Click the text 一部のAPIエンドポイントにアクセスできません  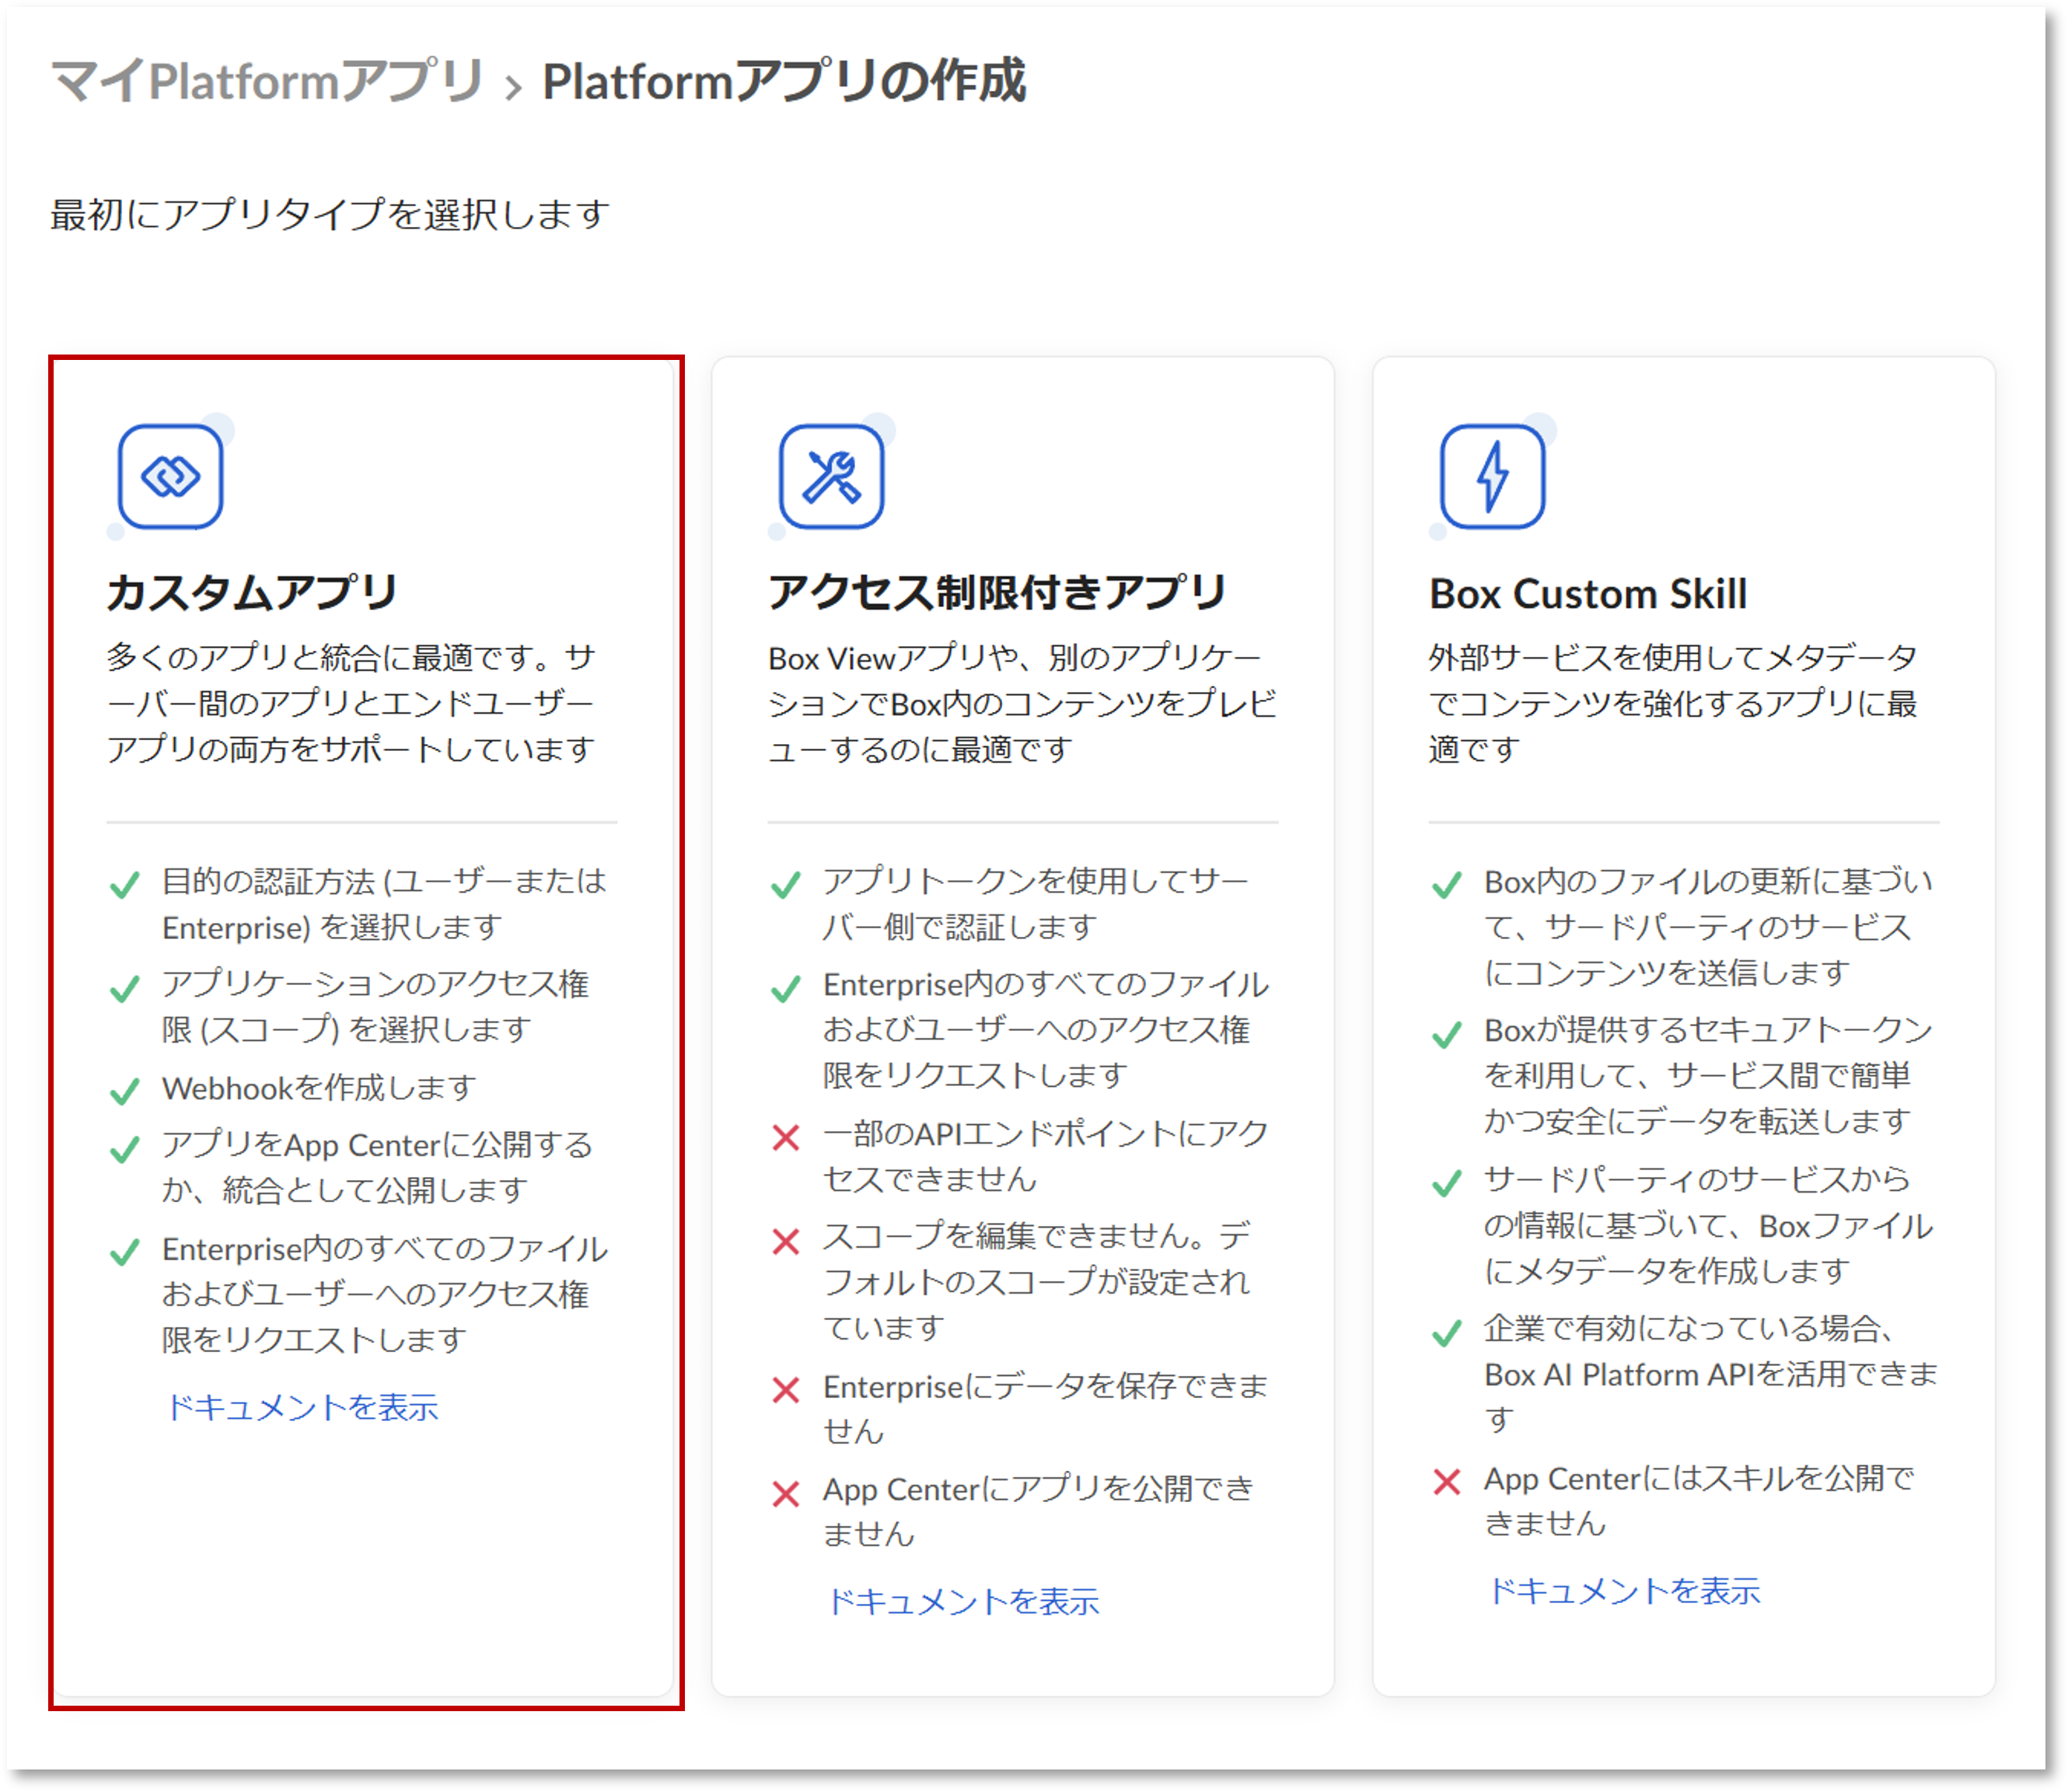click(1046, 1156)
